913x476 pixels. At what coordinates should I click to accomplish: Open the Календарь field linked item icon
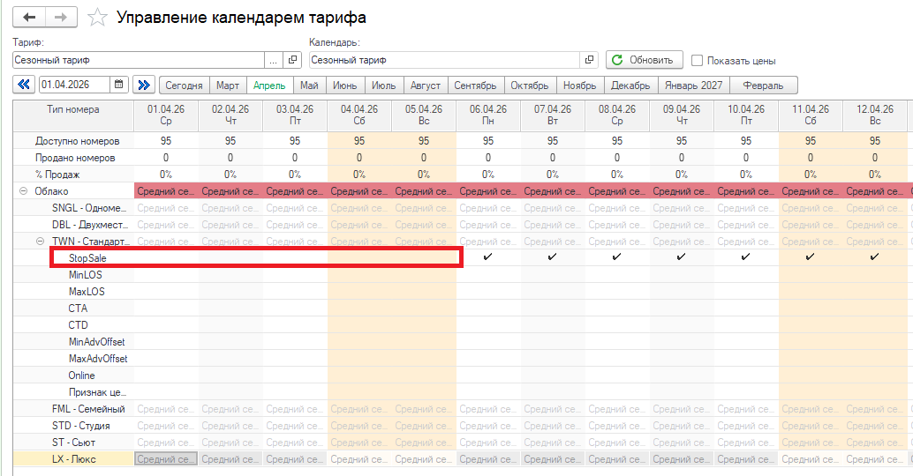(x=589, y=60)
